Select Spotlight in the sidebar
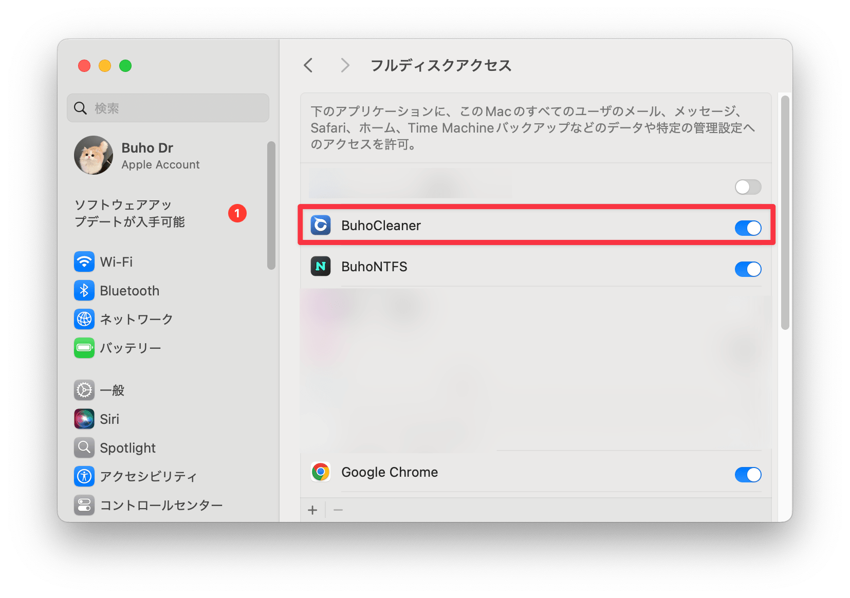The height and width of the screenshot is (598, 850). pos(127,448)
